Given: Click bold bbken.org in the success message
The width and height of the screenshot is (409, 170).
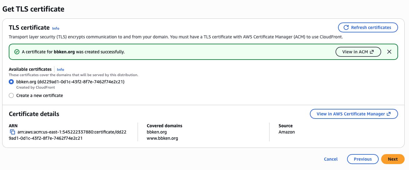Looking at the screenshot, I should 64,52.
